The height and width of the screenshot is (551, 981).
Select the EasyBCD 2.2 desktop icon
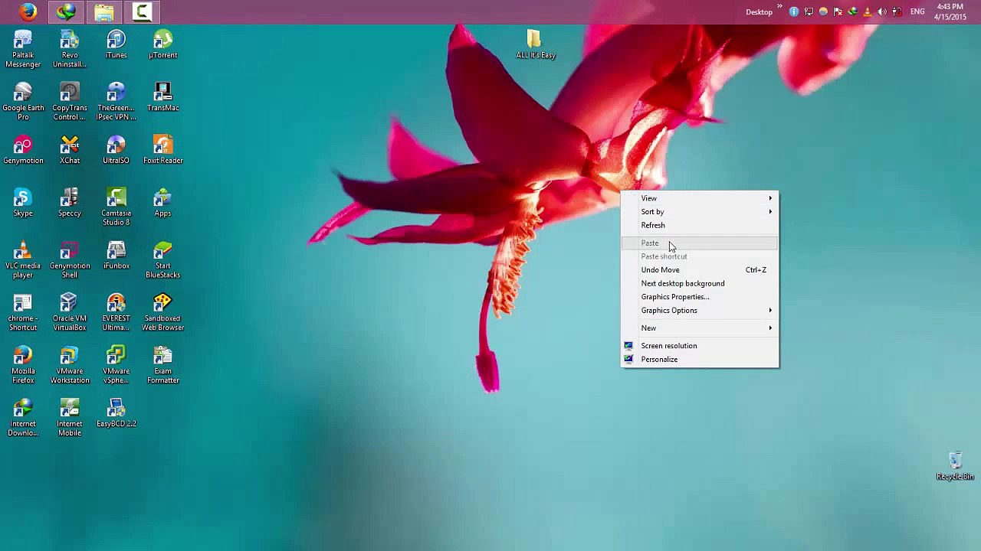click(116, 414)
